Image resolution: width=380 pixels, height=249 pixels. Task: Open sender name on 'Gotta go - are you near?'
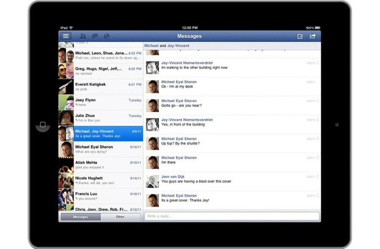pos(179,101)
